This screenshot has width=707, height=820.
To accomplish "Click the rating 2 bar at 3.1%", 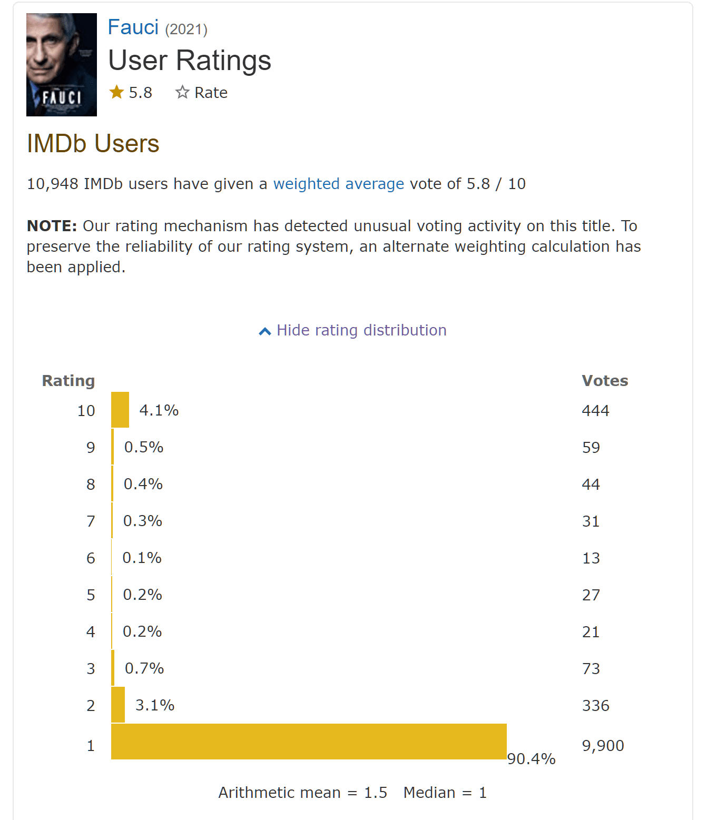I will pos(118,705).
